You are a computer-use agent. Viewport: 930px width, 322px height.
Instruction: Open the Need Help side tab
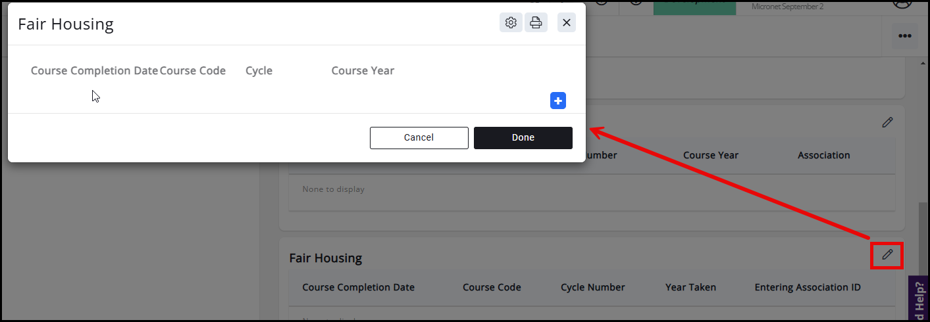919,300
